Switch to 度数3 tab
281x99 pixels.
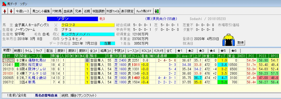pyautogui.click(x=83, y=51)
